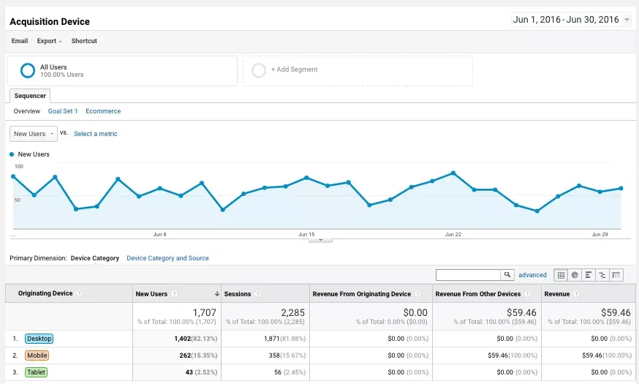This screenshot has height=384, width=639.
Task: Switch to pivot table view icon
Action: point(616,275)
